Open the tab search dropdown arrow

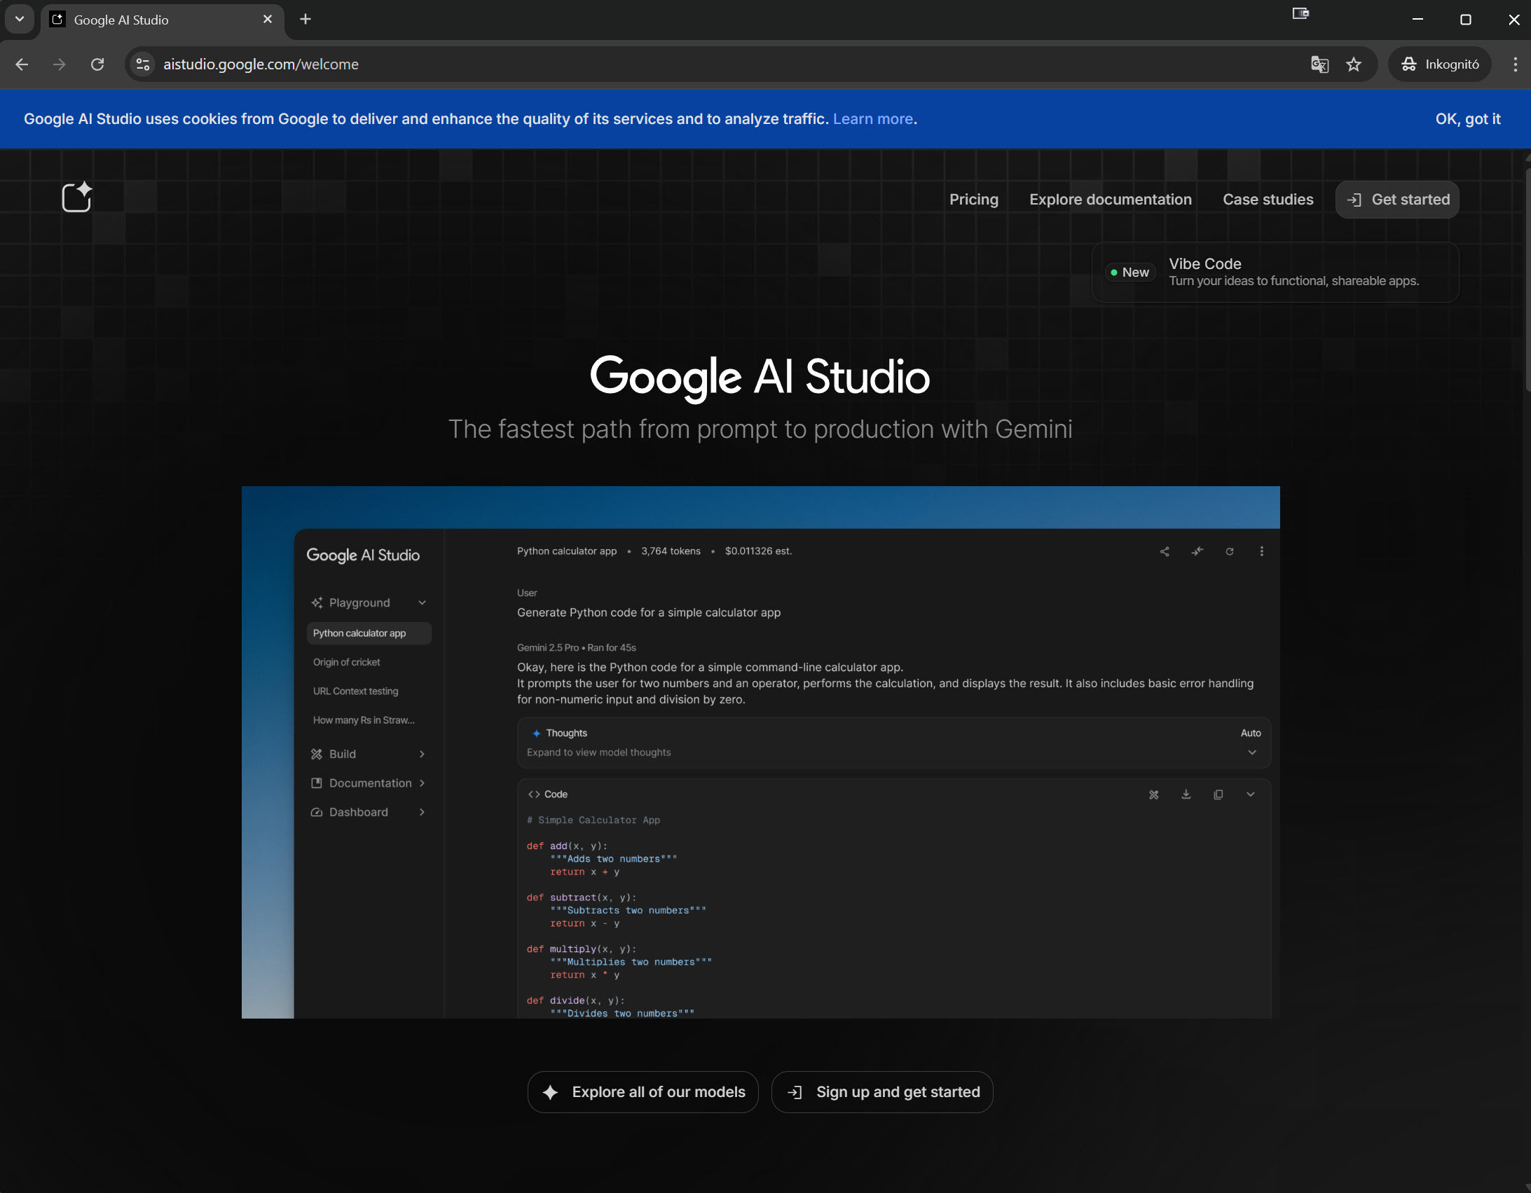pyautogui.click(x=20, y=19)
